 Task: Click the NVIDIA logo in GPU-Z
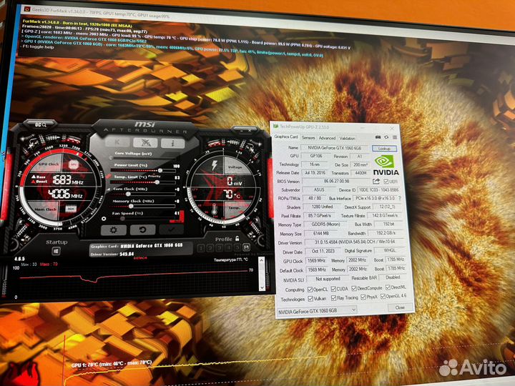coord(386,166)
